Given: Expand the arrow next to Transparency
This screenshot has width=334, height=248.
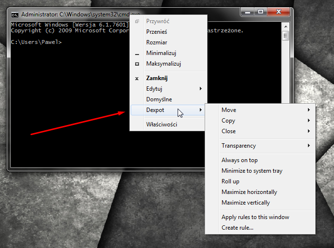Looking at the screenshot, I should (309, 146).
